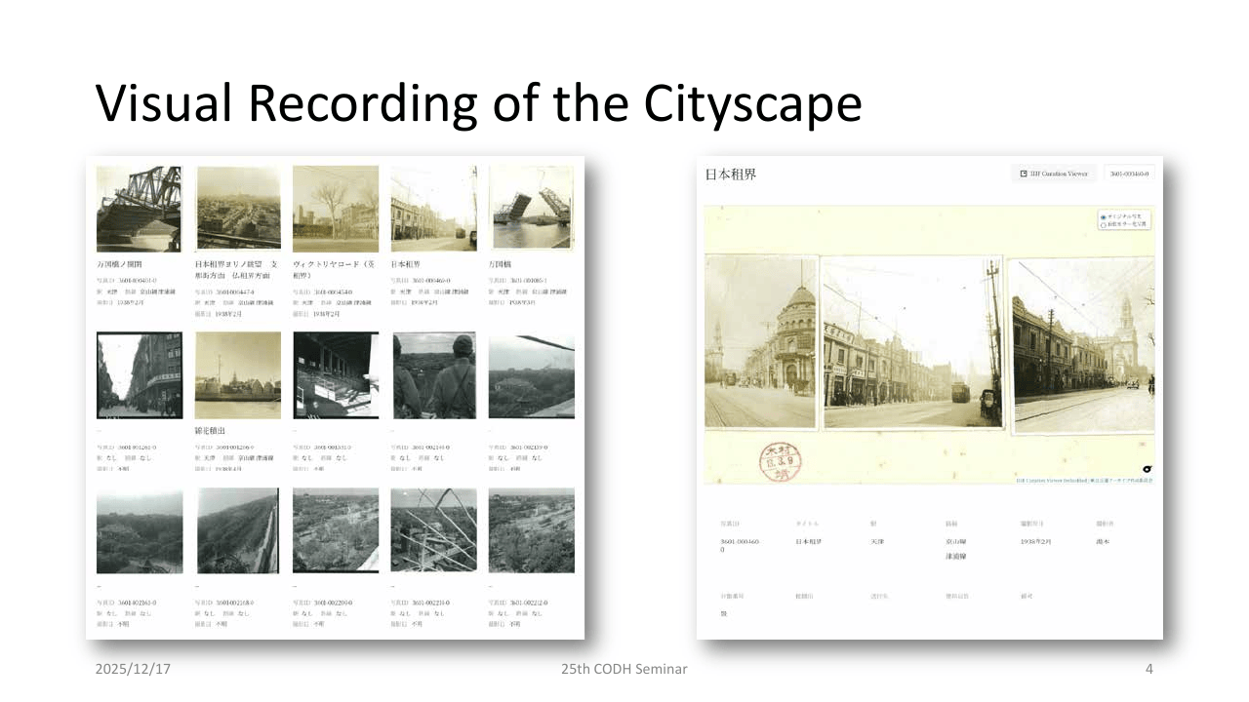Open the thumbnail showing two soldiers' backs
Viewport: 1249px width, 702px height.
click(434, 375)
